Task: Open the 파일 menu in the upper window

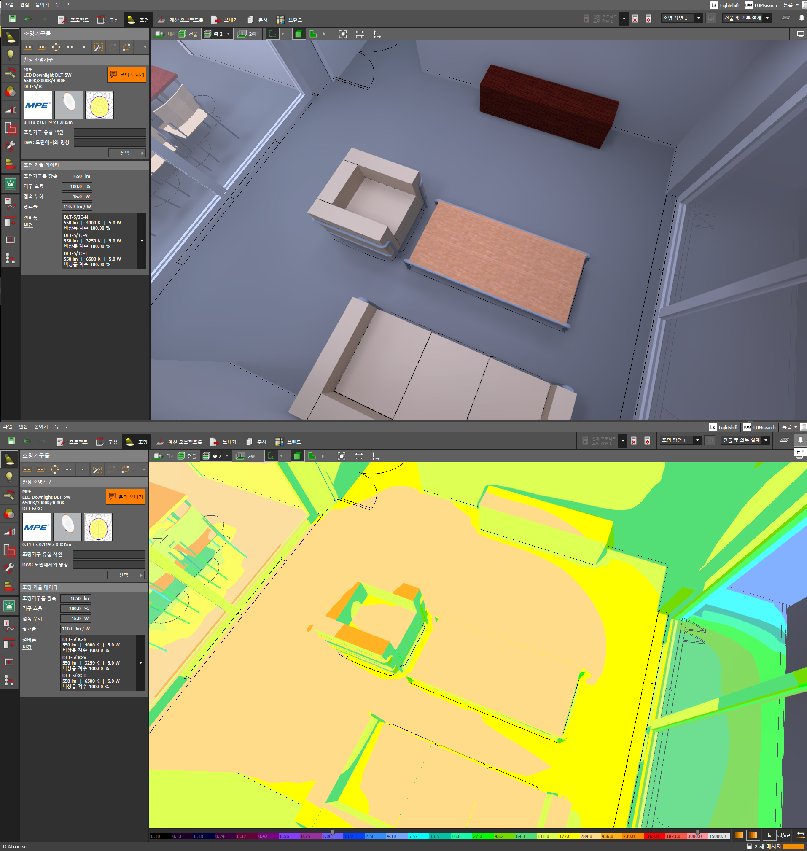Action: click(8, 5)
